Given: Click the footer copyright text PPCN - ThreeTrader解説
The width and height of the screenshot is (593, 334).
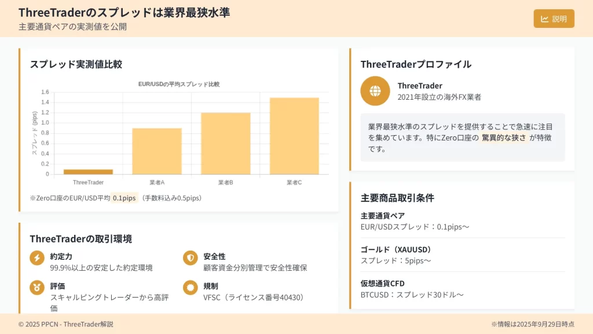Looking at the screenshot, I should (x=66, y=325).
